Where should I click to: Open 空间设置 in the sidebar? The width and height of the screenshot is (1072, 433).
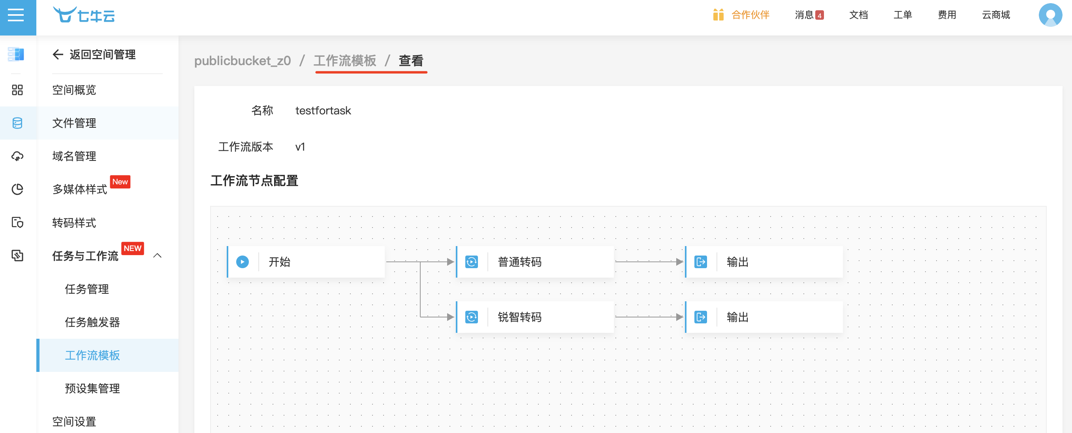[x=74, y=421]
